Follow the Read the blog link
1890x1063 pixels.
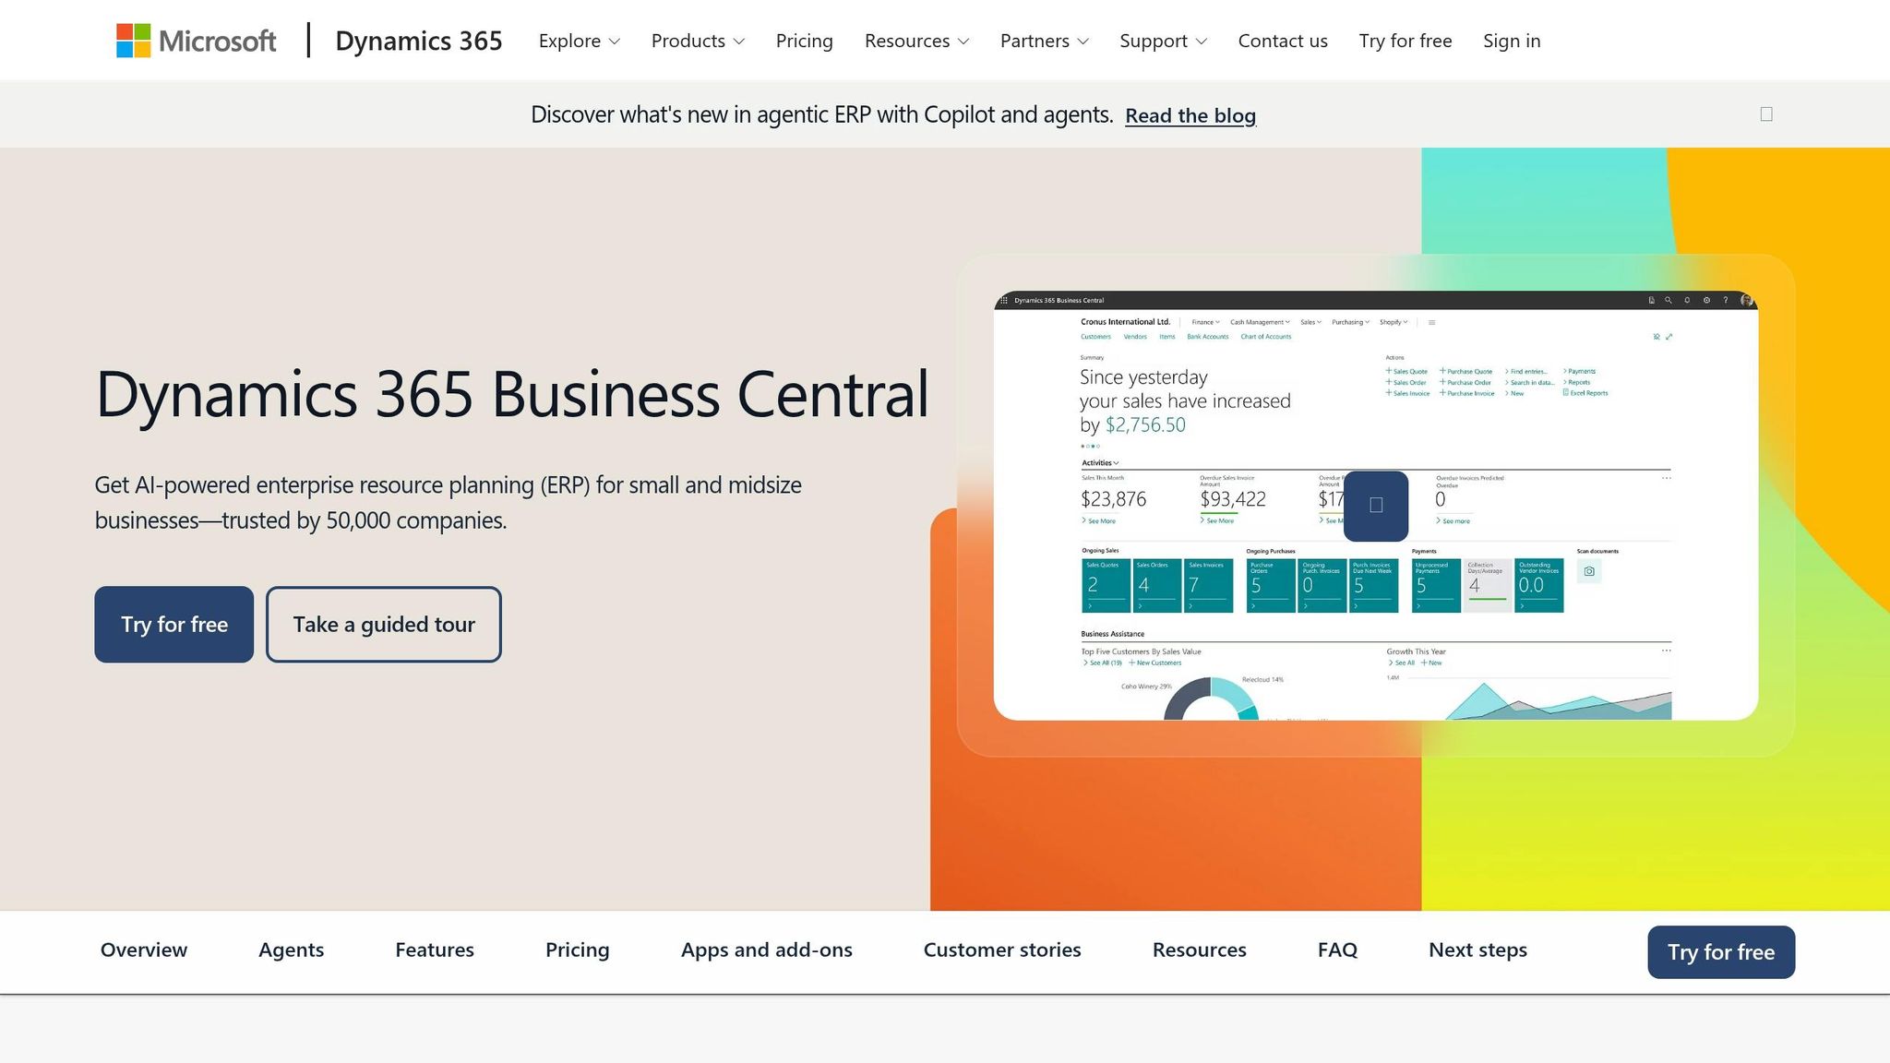coord(1190,115)
